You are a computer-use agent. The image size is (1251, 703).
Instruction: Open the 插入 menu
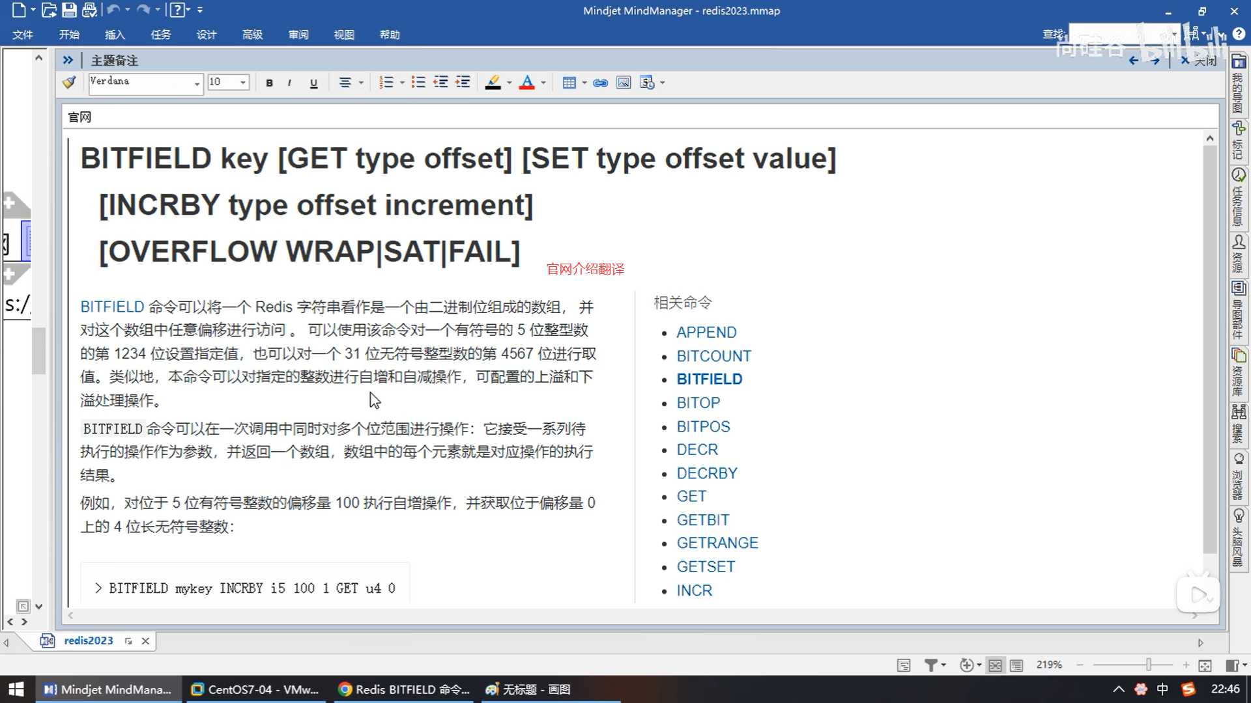pos(115,34)
